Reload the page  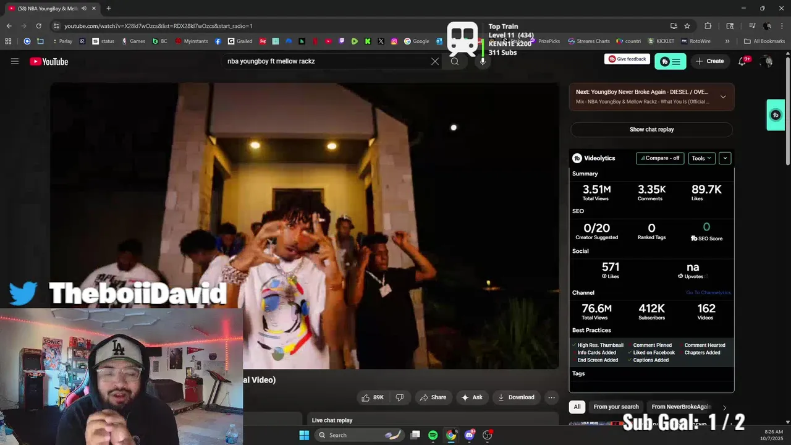(x=38, y=26)
